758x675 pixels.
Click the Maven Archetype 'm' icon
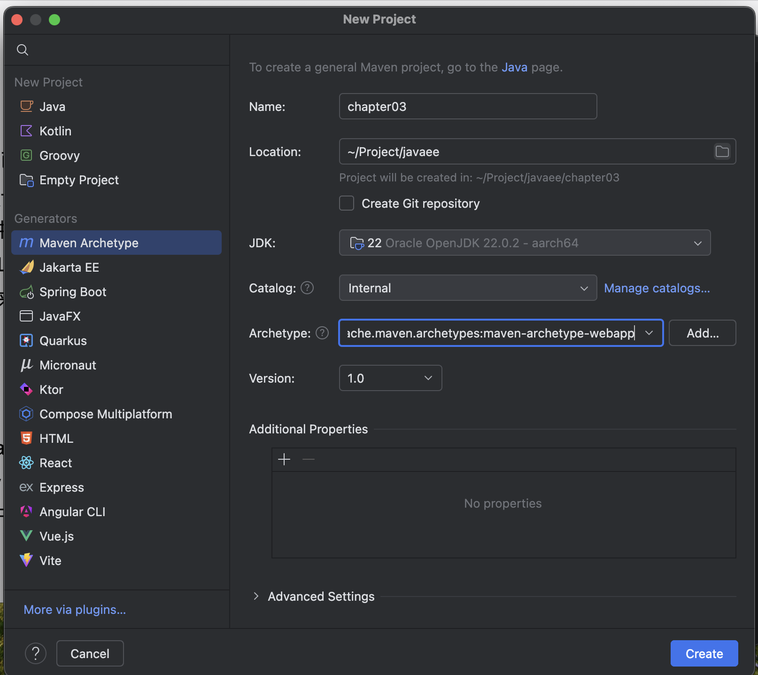[26, 243]
